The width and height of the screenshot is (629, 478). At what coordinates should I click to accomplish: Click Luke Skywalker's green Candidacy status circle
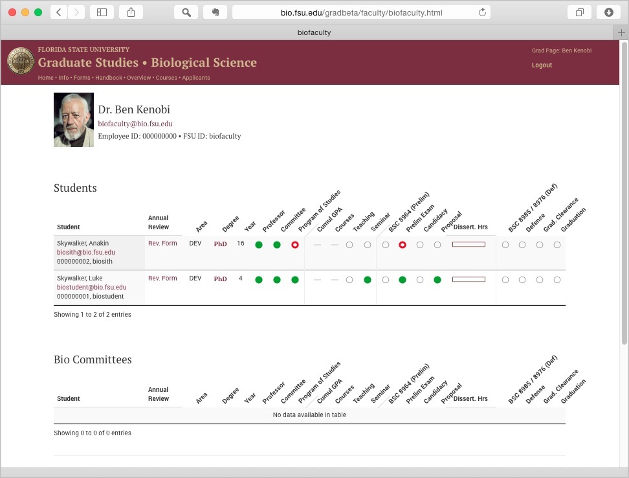437,279
